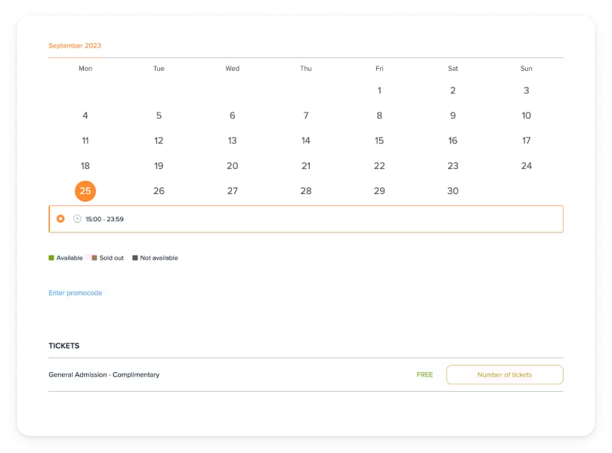Pick Sunday September 24

(527, 166)
